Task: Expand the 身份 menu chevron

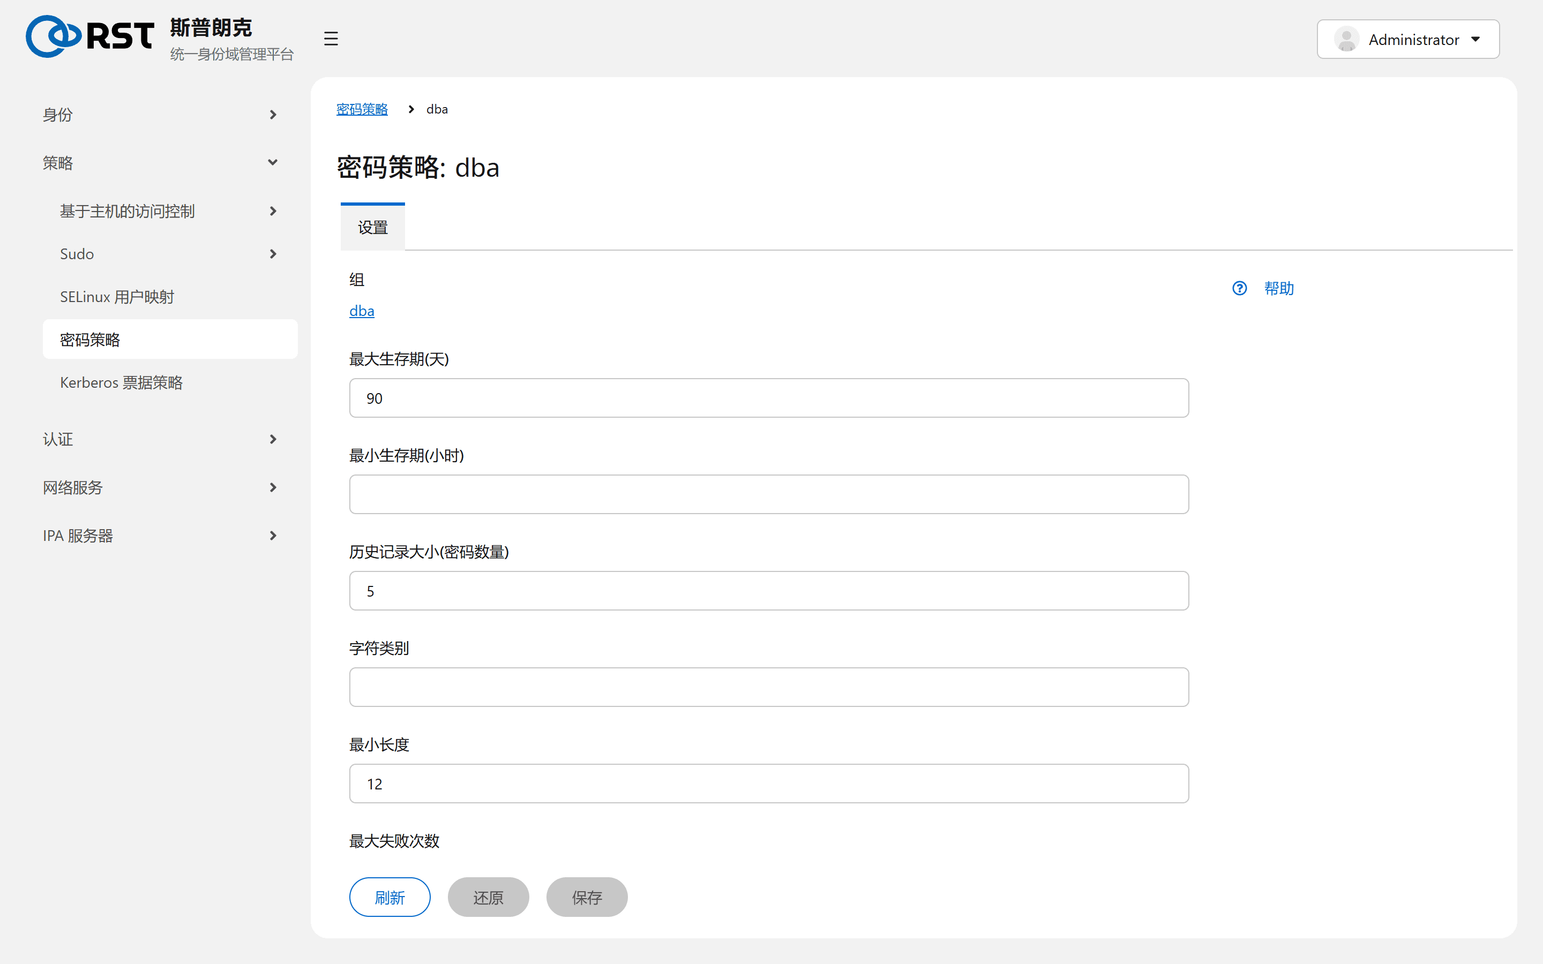Action: 273,115
